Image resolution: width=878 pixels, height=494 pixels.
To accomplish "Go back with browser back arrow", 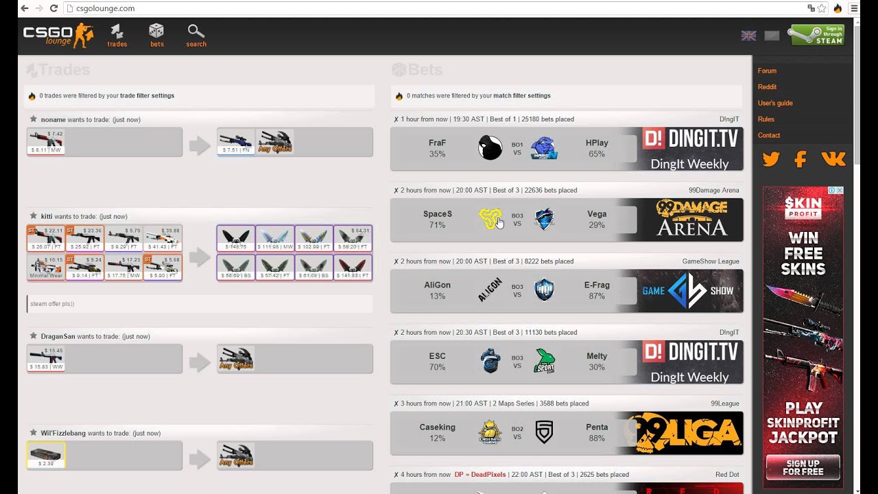I will click(x=25, y=8).
